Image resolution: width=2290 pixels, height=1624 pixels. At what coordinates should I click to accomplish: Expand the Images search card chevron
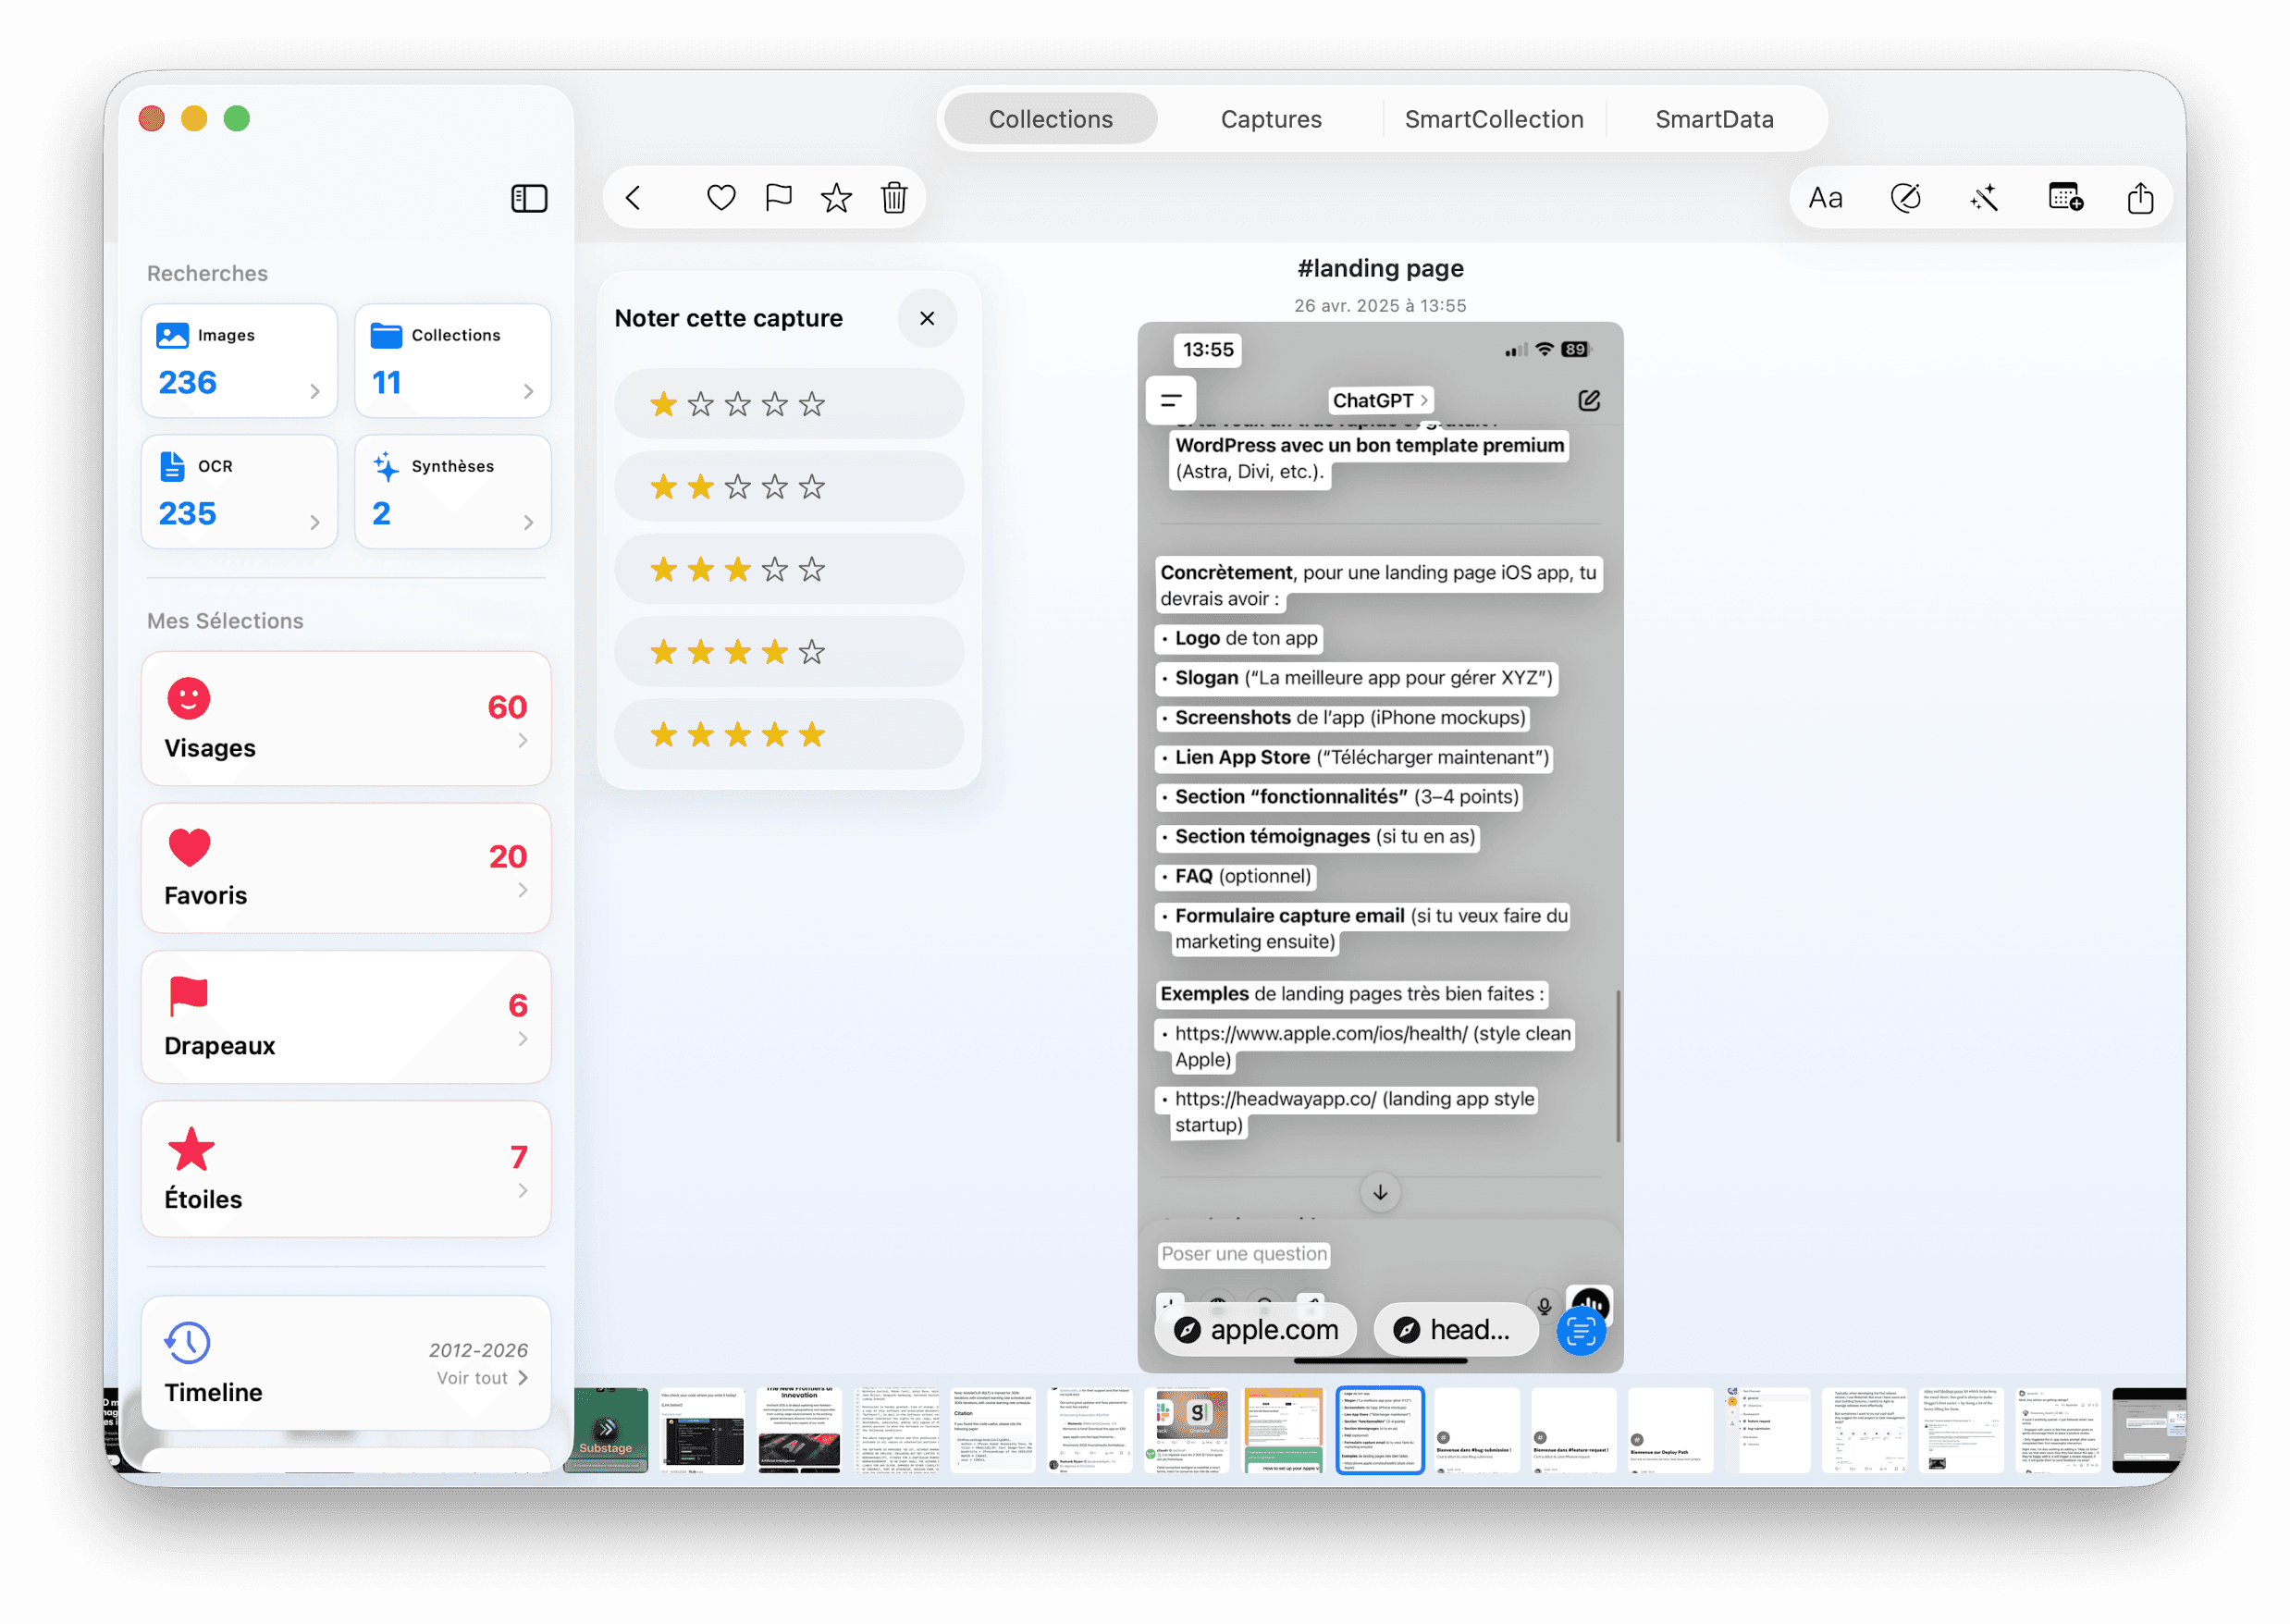click(x=315, y=391)
